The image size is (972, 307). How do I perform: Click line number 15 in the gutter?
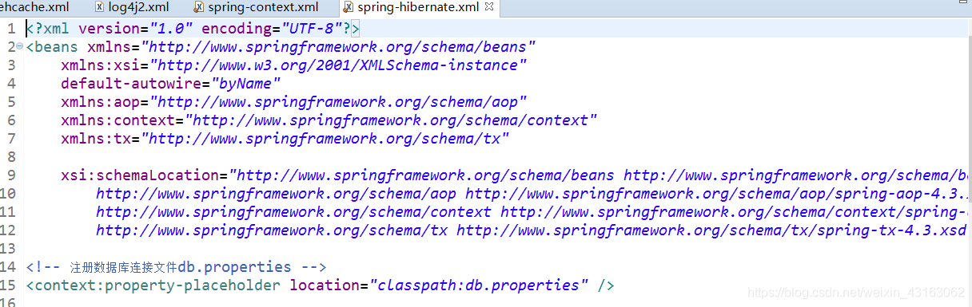8,285
